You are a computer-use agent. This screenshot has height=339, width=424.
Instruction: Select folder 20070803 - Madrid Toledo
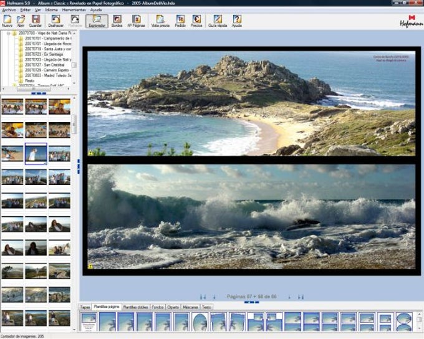[45, 75]
